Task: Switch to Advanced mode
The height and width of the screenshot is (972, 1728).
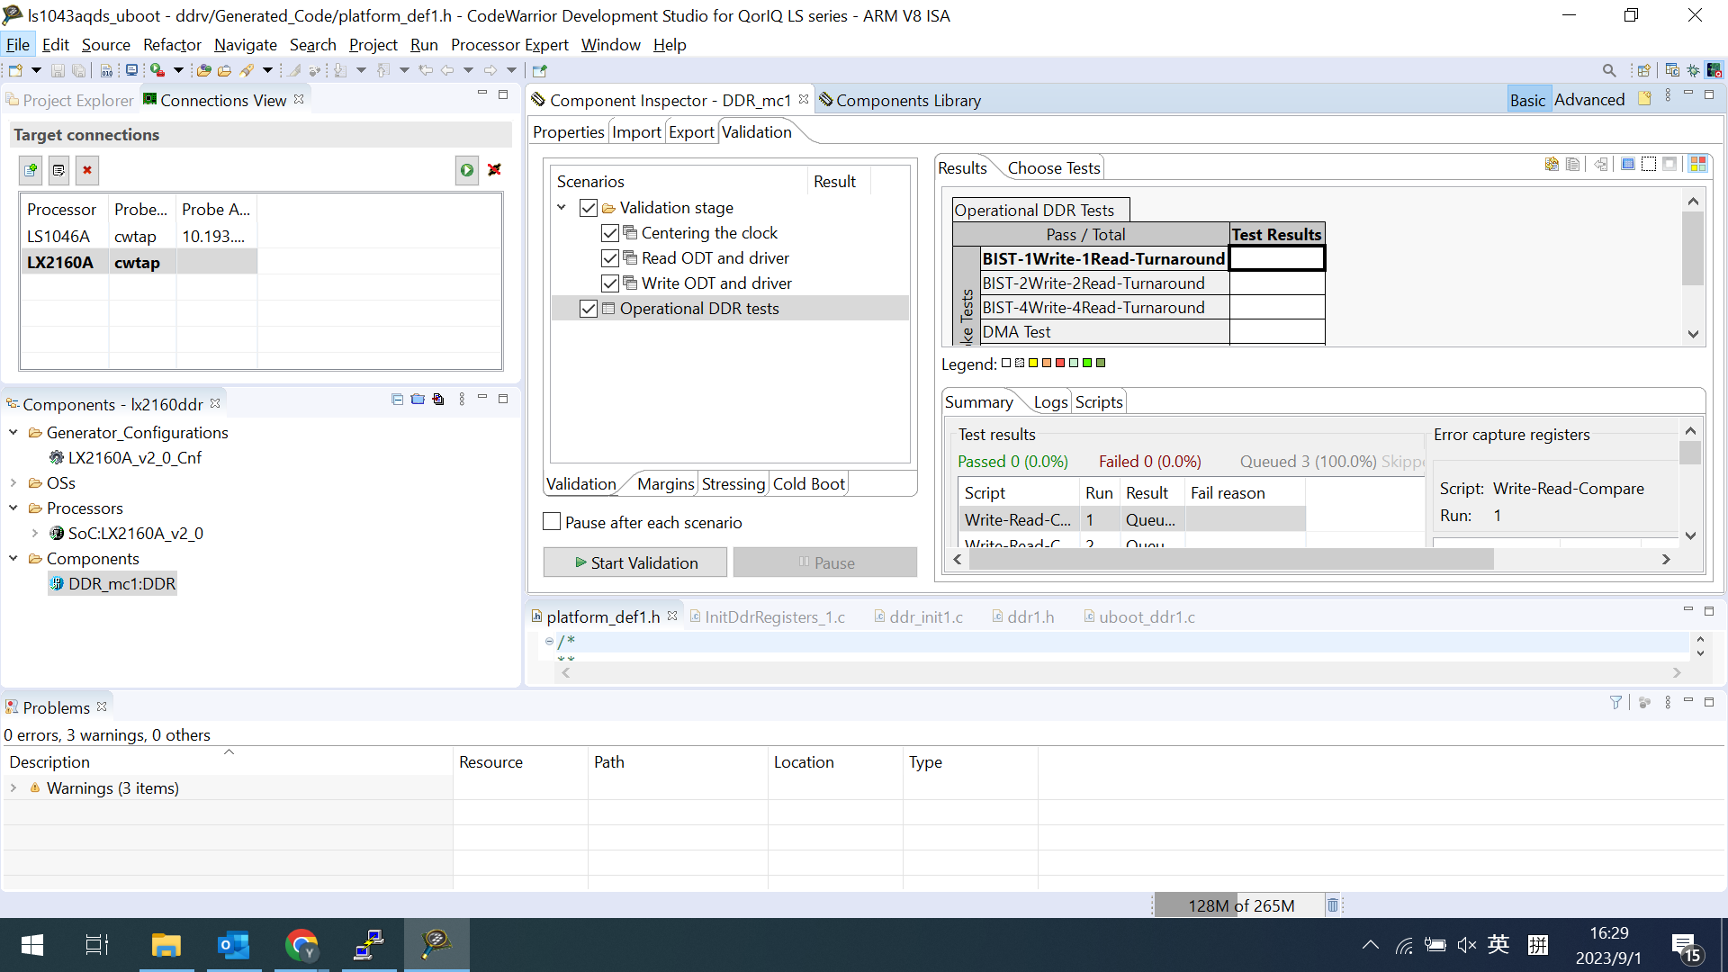Action: click(1589, 99)
